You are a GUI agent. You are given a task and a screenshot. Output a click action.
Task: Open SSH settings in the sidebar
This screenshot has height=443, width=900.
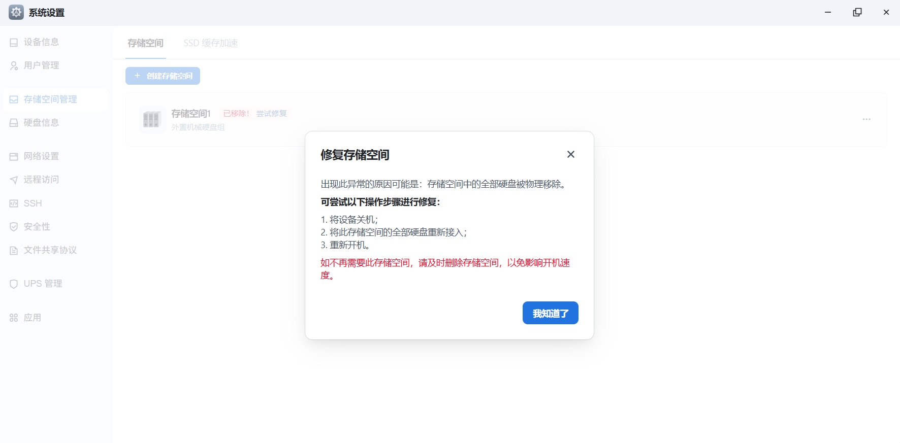[x=55, y=203]
